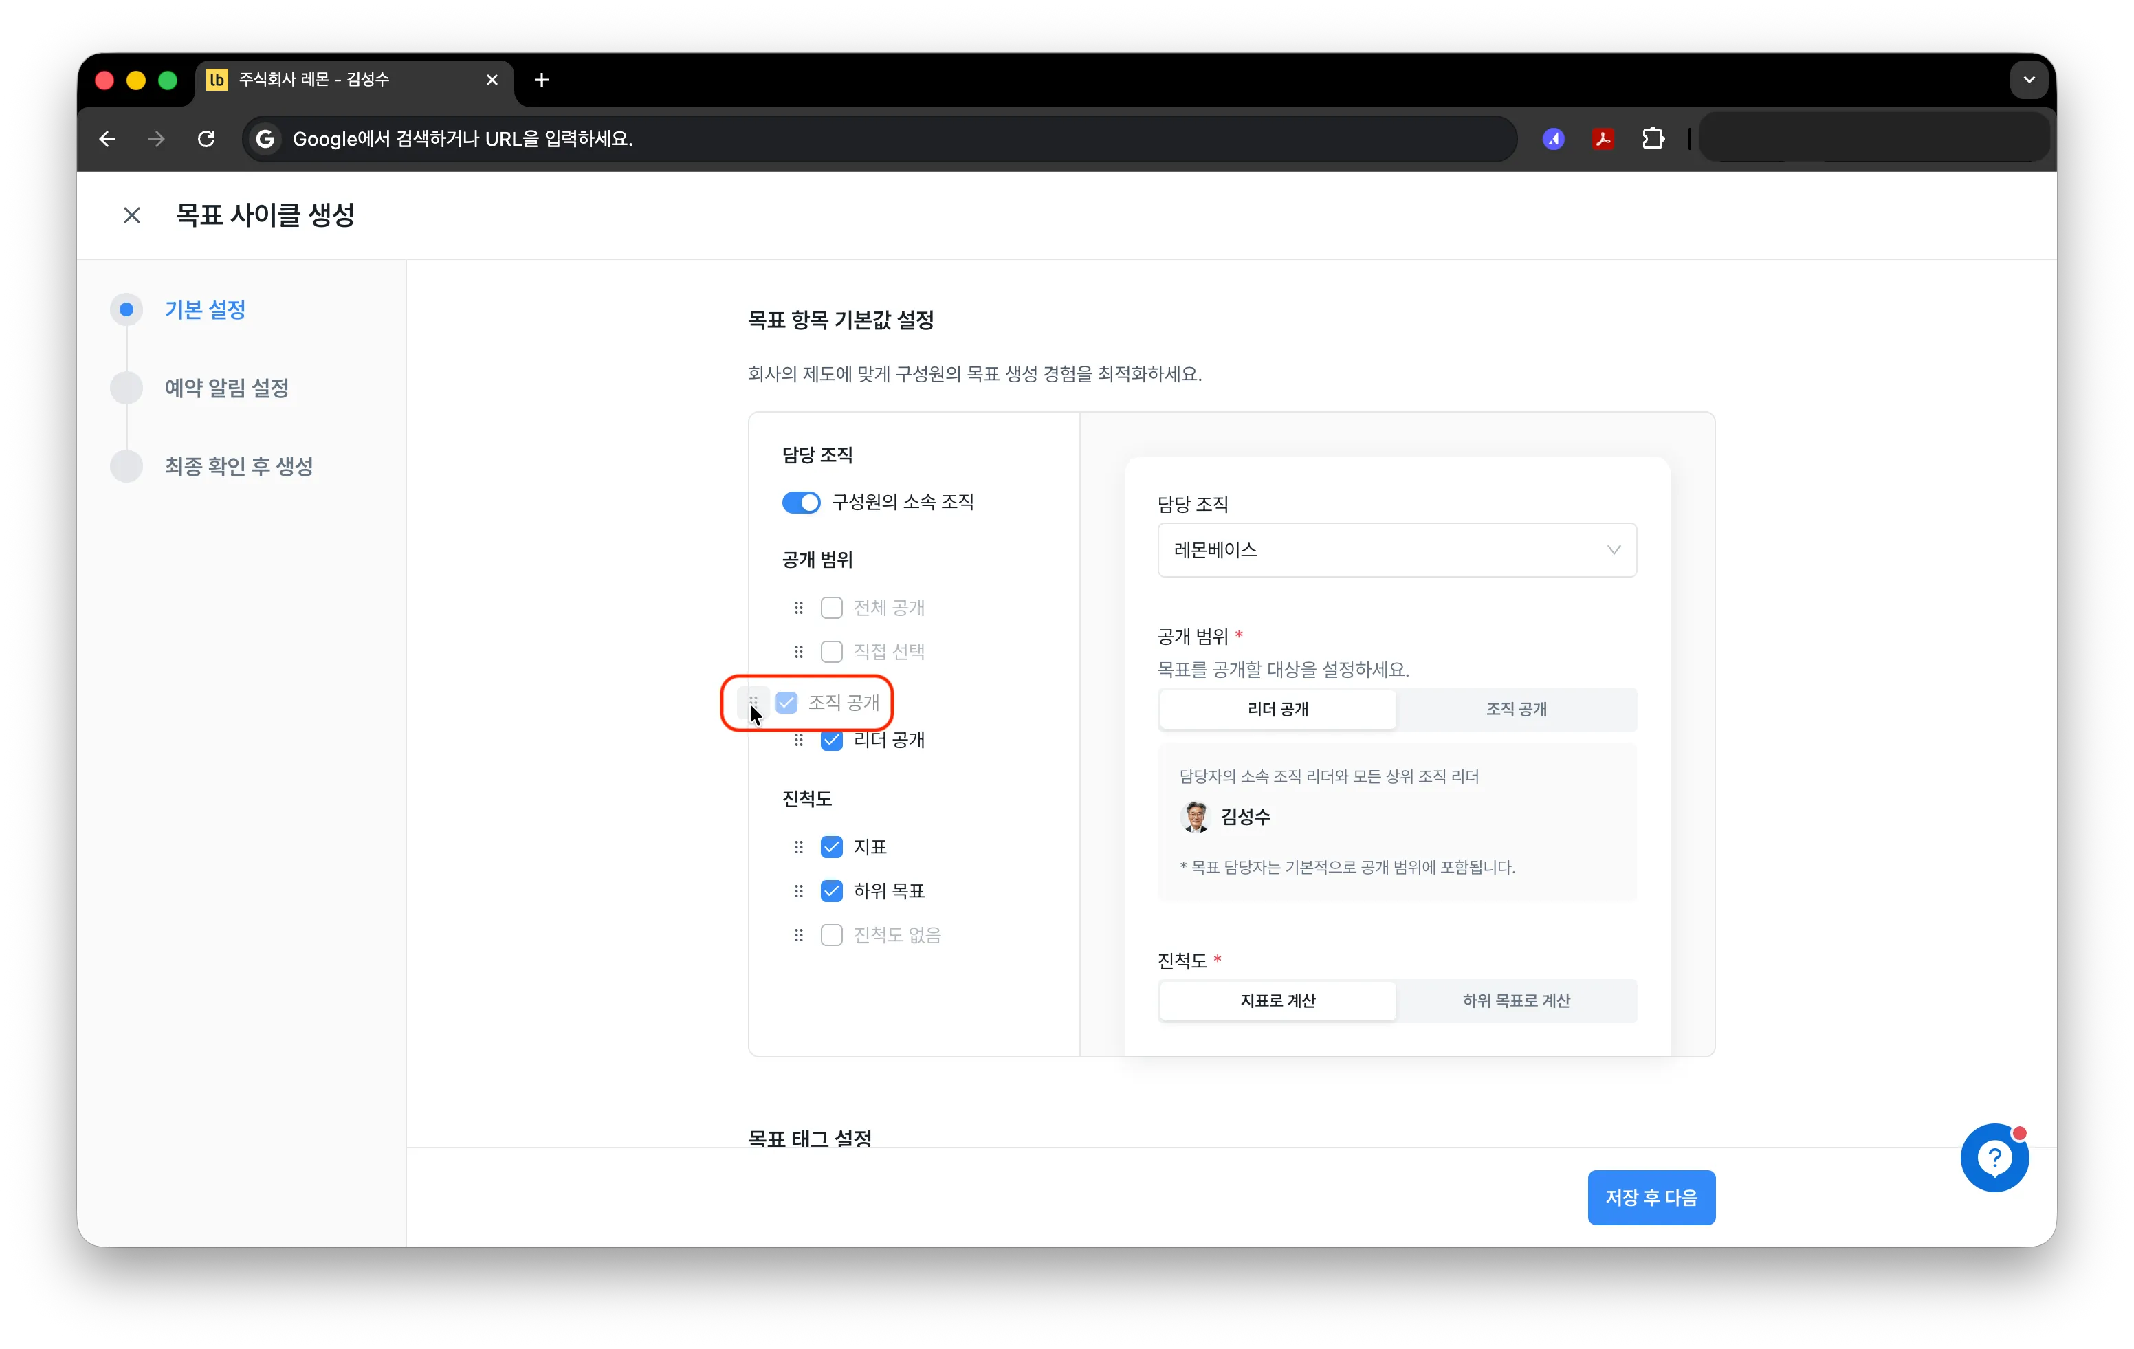
Task: Reload the page with the refresh icon
Action: pos(206,139)
